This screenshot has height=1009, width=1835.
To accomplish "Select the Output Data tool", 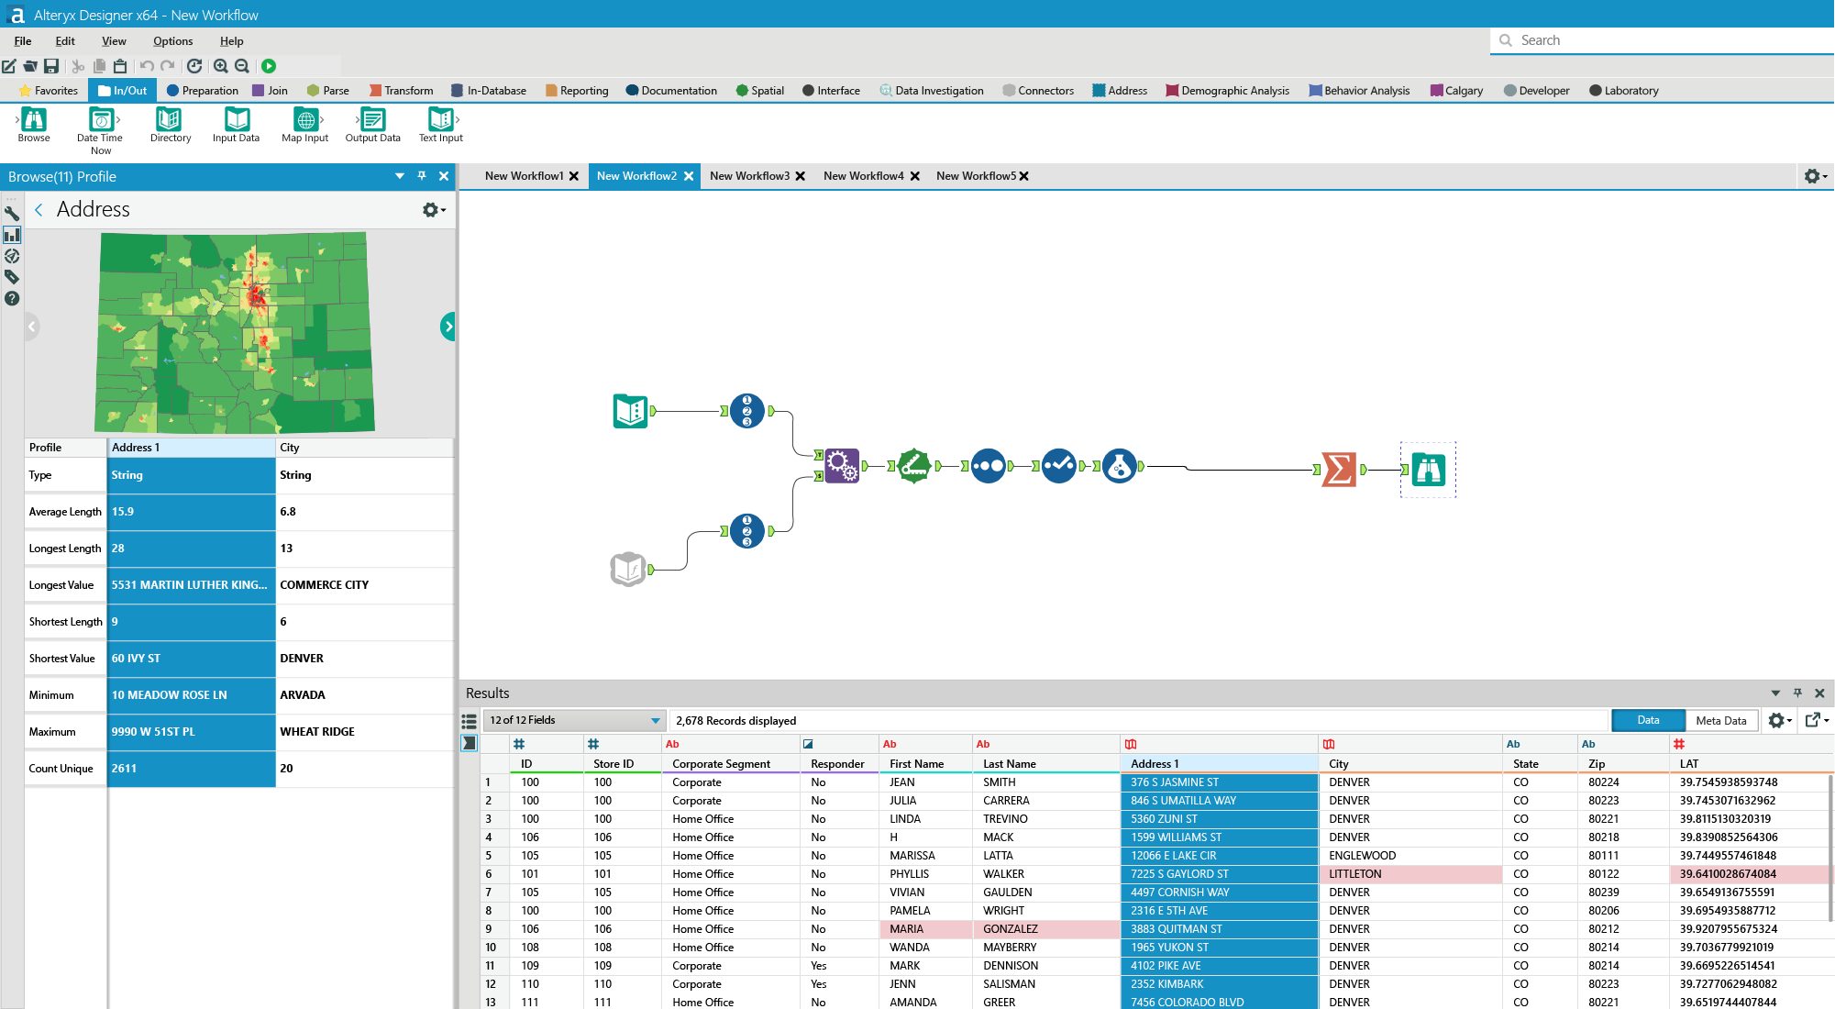I will click(x=372, y=120).
